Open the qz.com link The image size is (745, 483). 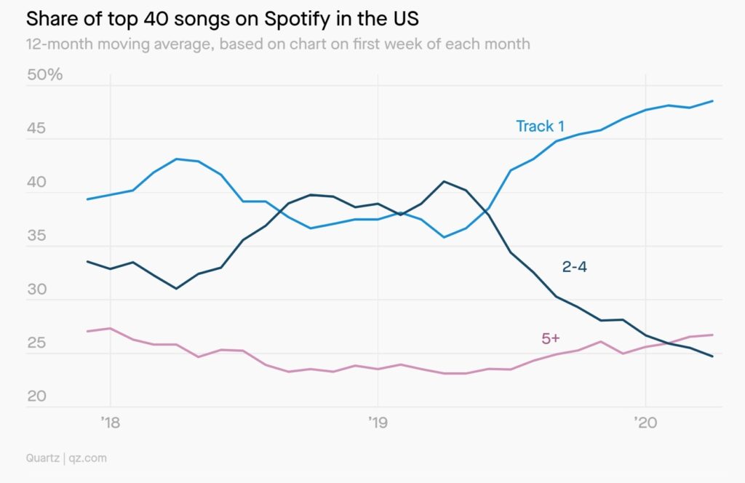[x=87, y=458]
